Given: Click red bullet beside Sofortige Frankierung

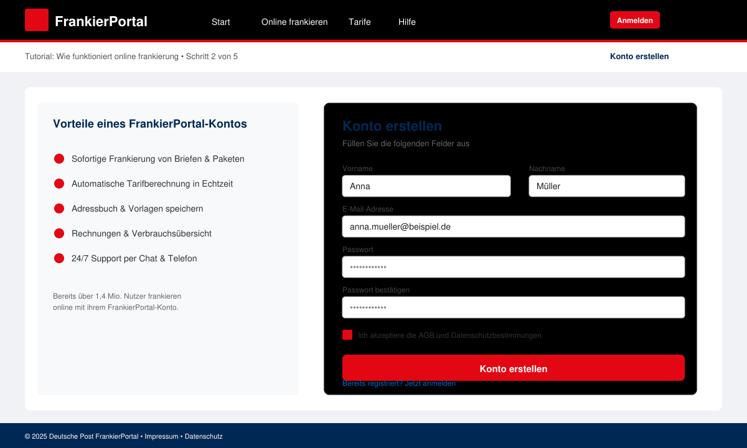Looking at the screenshot, I should point(59,159).
